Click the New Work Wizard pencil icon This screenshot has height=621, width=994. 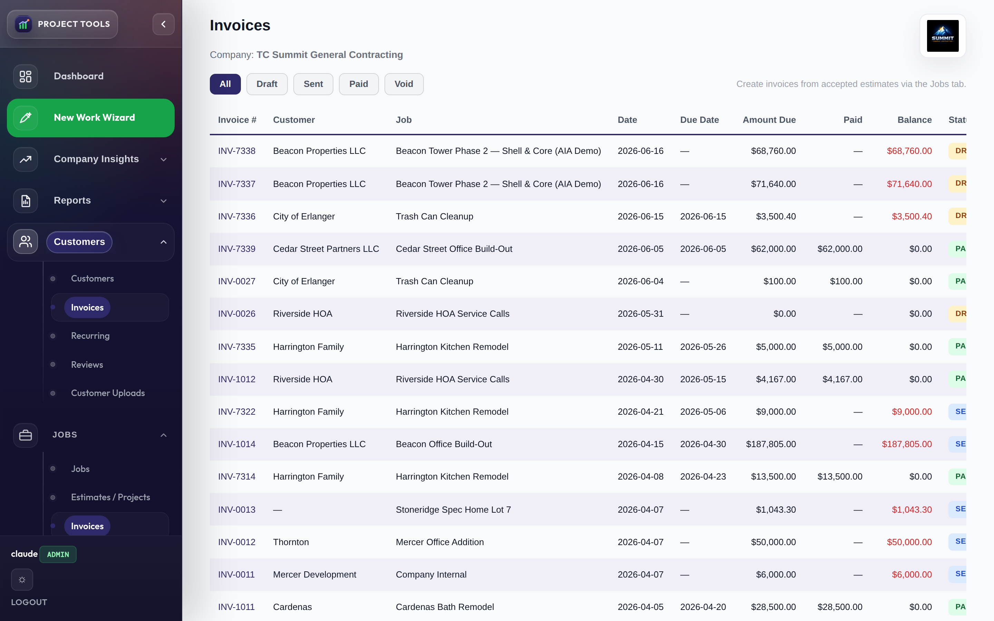[x=26, y=118]
